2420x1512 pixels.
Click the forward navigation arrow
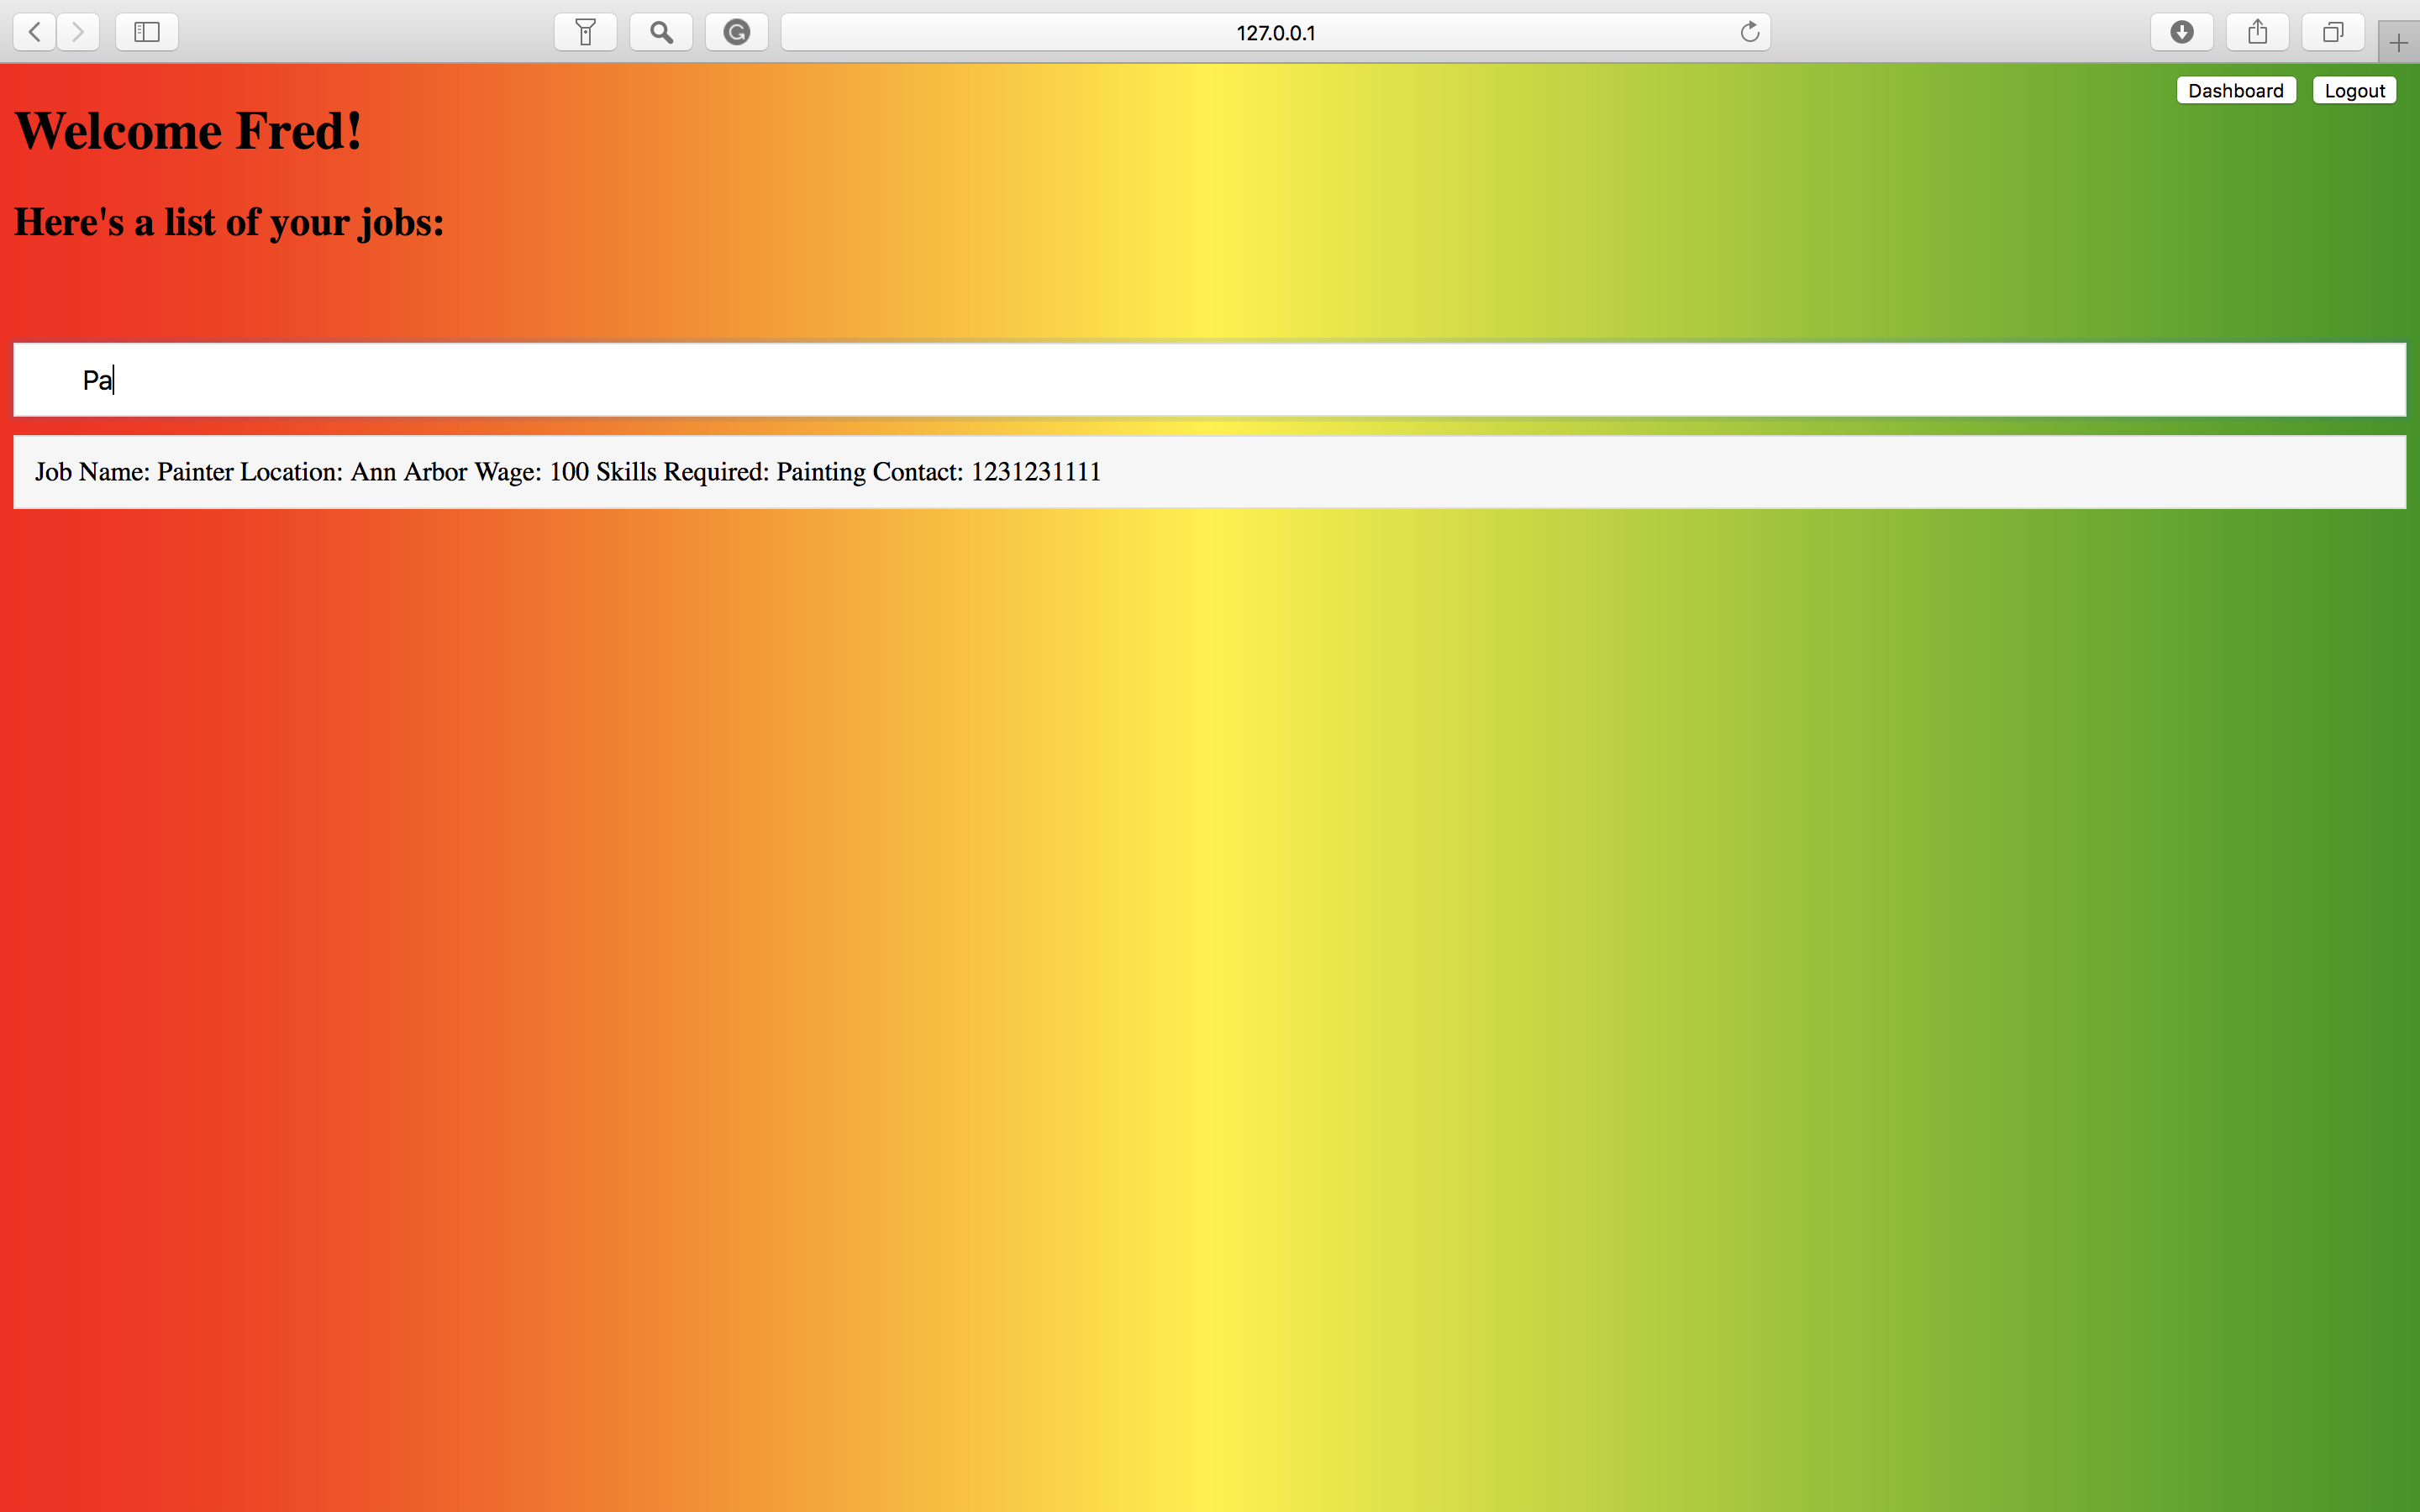[78, 32]
